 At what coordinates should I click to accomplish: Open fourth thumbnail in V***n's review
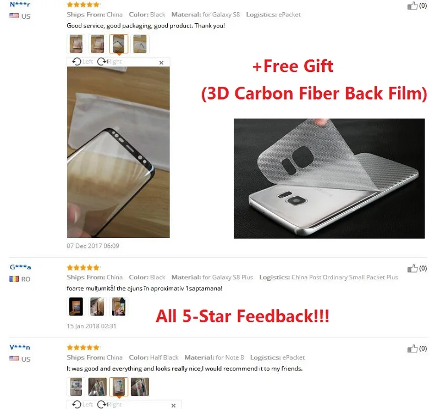coord(140,386)
